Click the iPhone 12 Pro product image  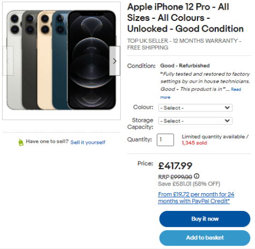[x=61, y=61]
